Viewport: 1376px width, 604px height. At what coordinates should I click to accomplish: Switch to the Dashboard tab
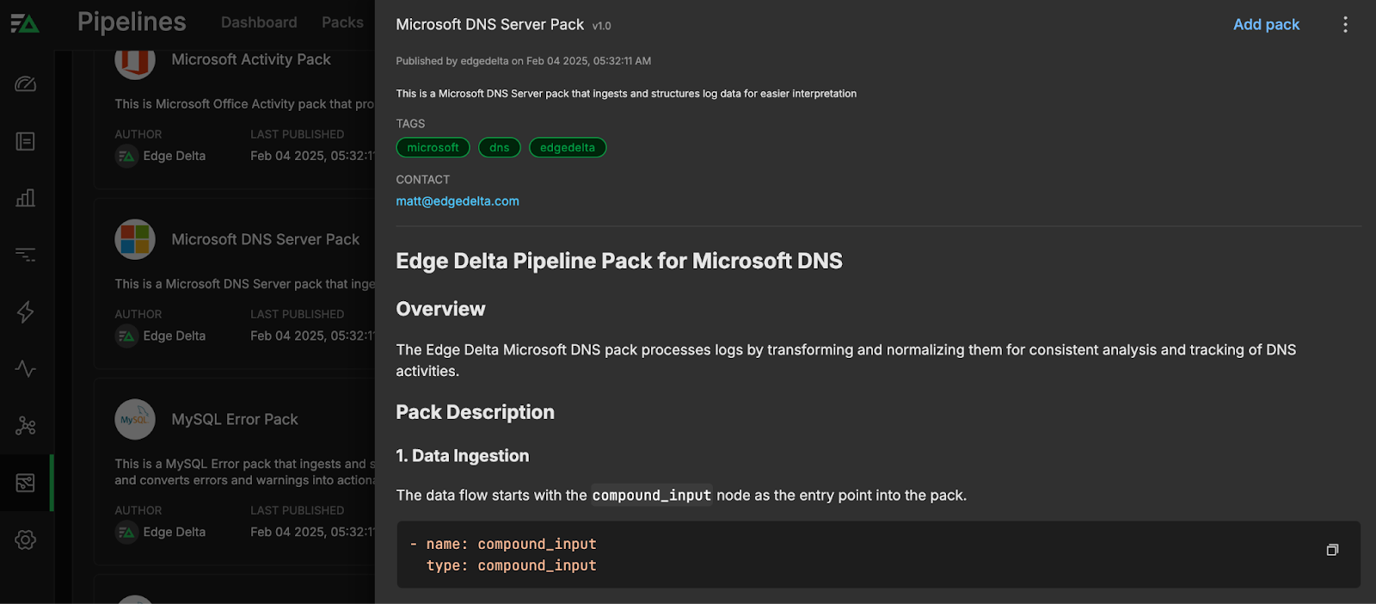coord(259,22)
